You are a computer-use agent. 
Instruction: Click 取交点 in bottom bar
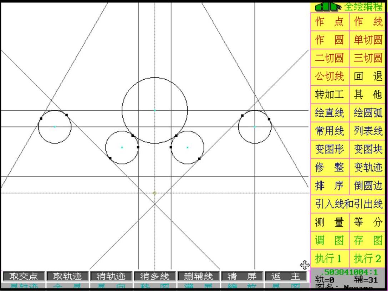(24, 276)
